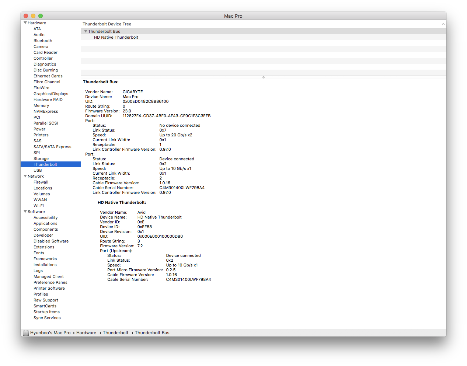Screen dimensions: 467x366
Task: Select Hardware RAID entry
Action: click(48, 100)
